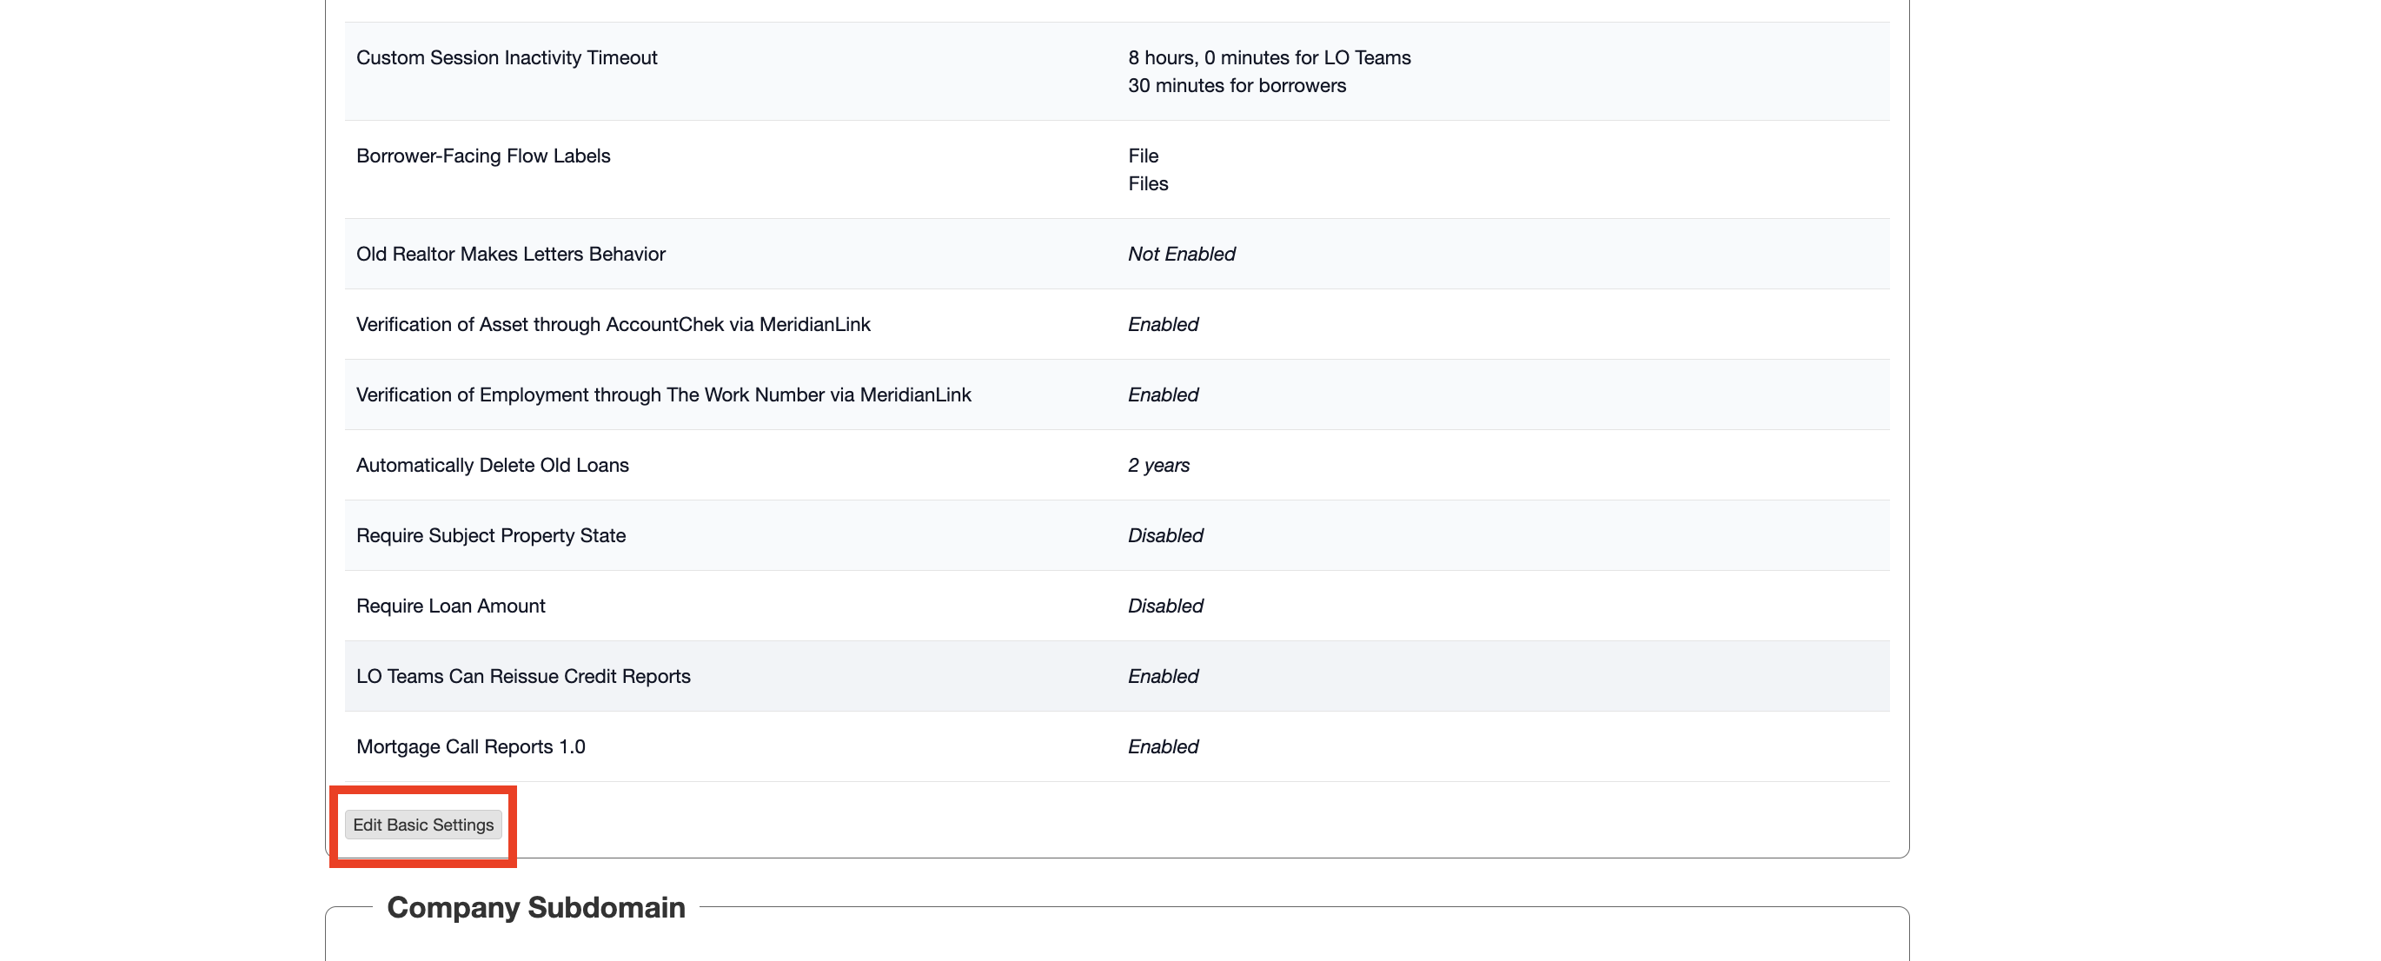
Task: Click the Custom Session Inactivity Timeout label
Action: coord(507,57)
